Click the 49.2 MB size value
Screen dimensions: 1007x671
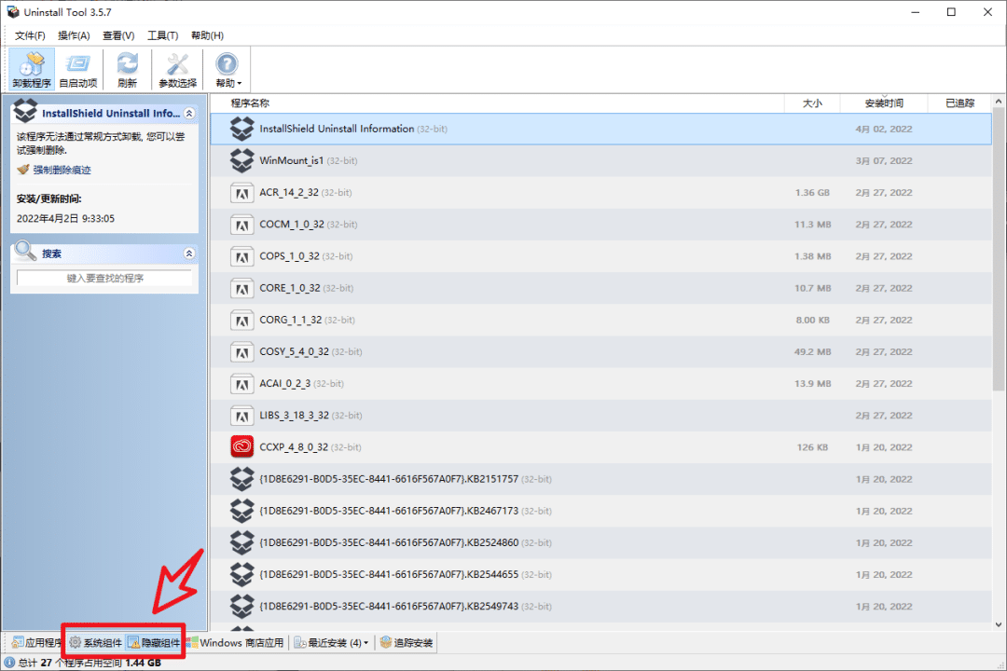point(812,352)
